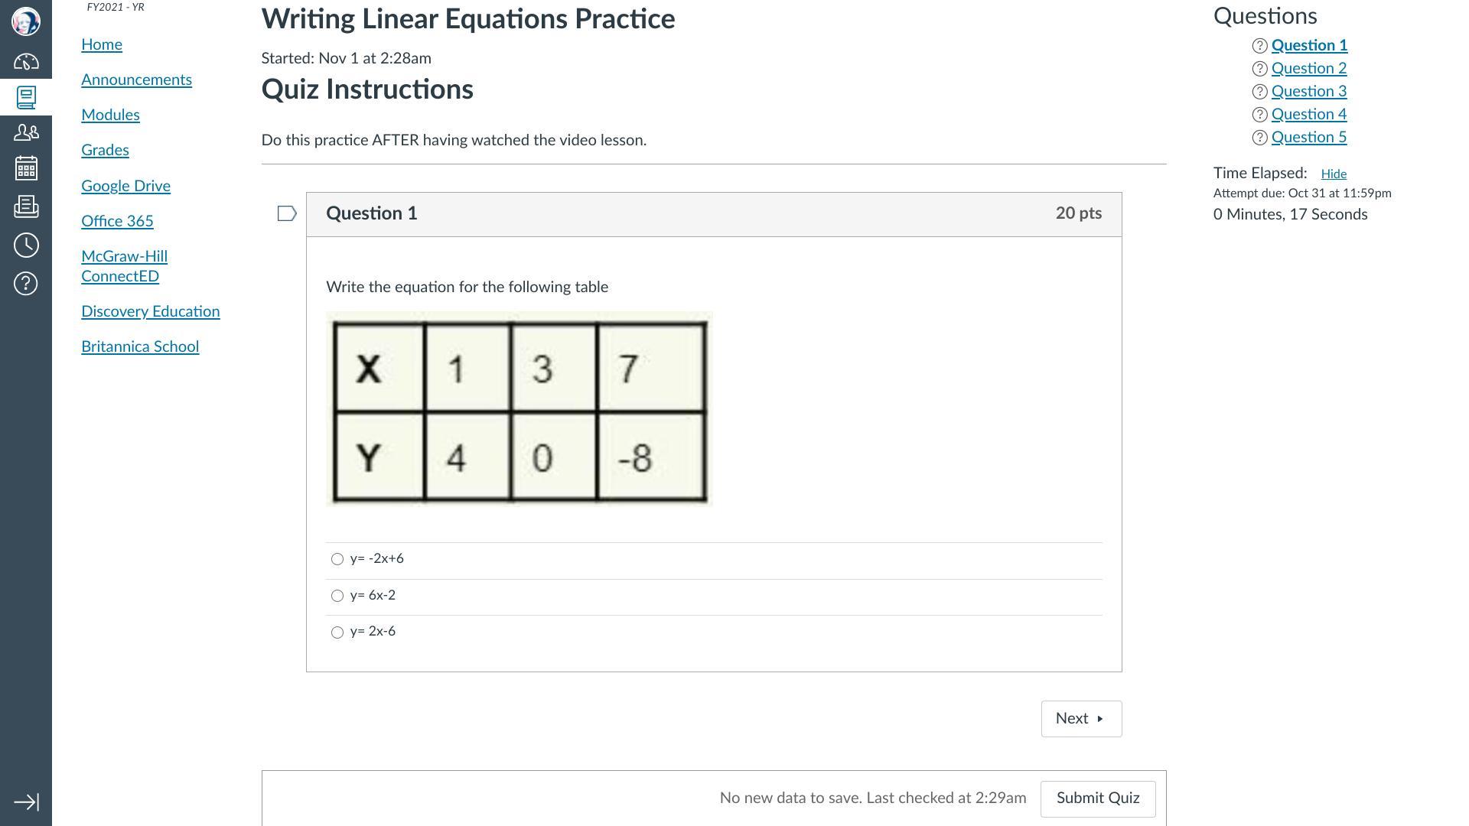This screenshot has width=1469, height=826.
Task: Select answer y= 6x-2
Action: pyautogui.click(x=337, y=596)
